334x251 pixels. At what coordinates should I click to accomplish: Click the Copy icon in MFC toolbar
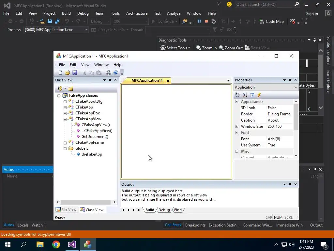91,73
